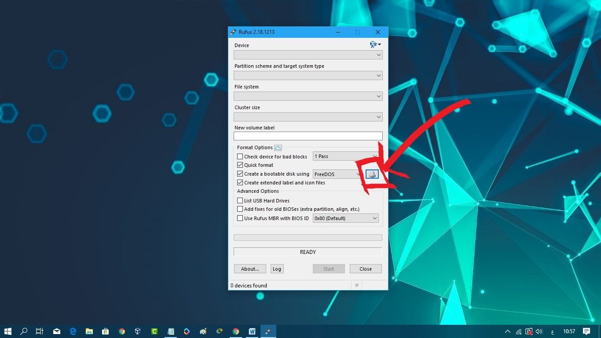601x338 pixels.
Task: Click the New volume label text field
Action: point(308,136)
